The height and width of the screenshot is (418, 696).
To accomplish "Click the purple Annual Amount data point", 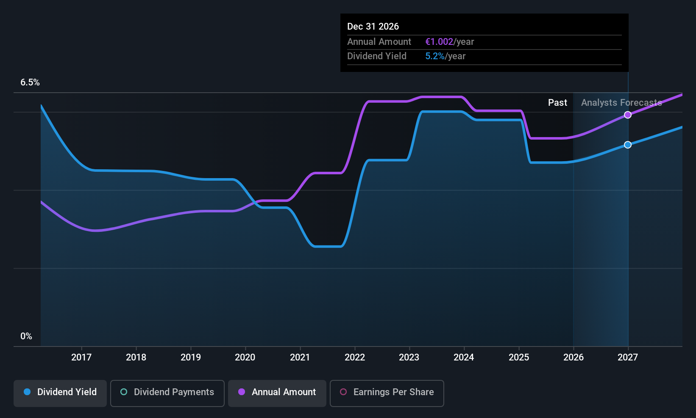I will [628, 115].
